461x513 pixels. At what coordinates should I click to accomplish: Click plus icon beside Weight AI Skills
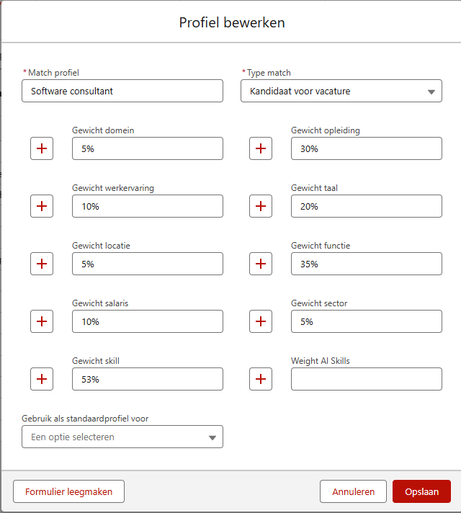261,379
